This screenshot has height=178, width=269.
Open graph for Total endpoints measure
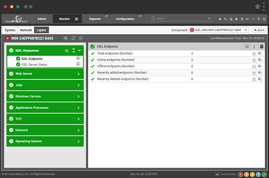pos(255,53)
